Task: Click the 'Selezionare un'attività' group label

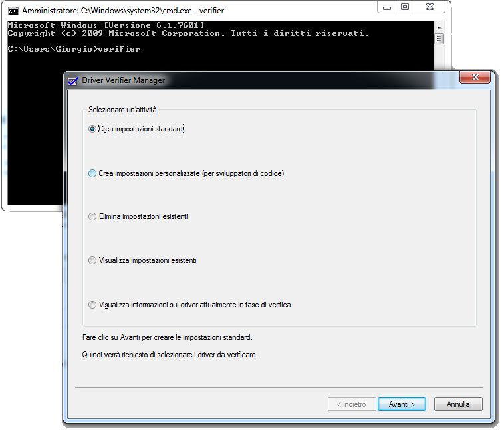Action: pos(122,110)
